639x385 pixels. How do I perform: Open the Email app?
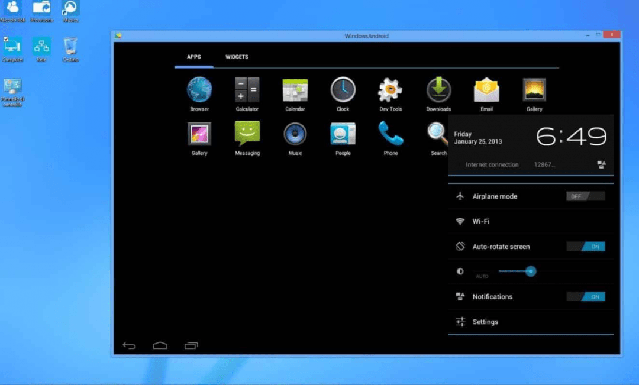tap(486, 90)
